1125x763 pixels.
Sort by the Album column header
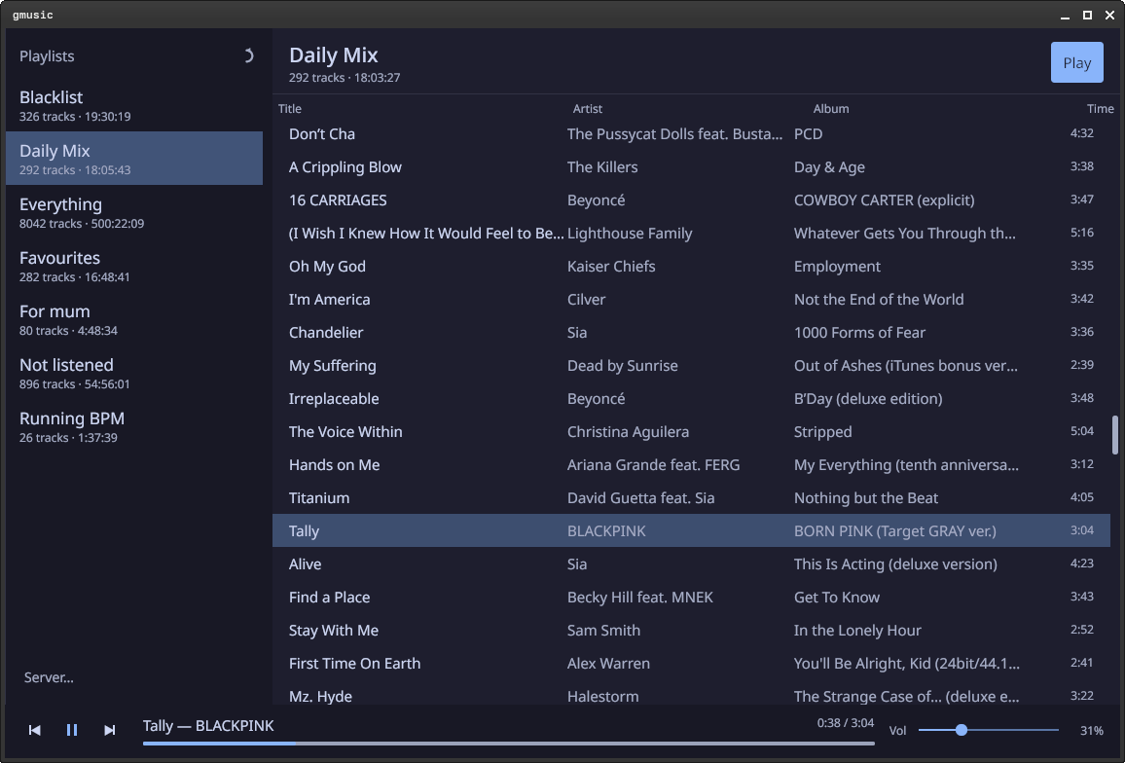pos(831,108)
